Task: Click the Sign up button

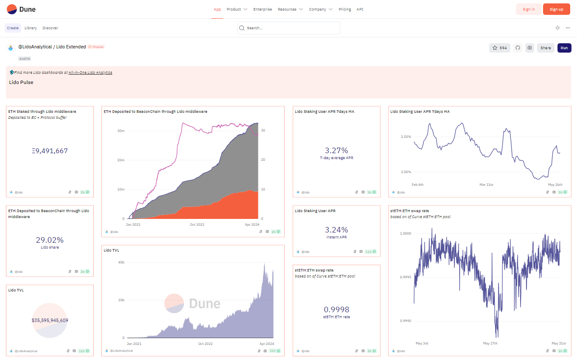Action: coord(557,9)
